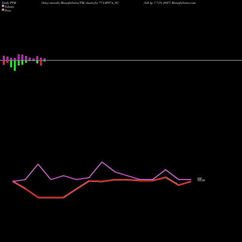Image resolution: width=242 pixels, height=242 pixels.
Task: Click the last small bar of the histogram
Action: 45,60
